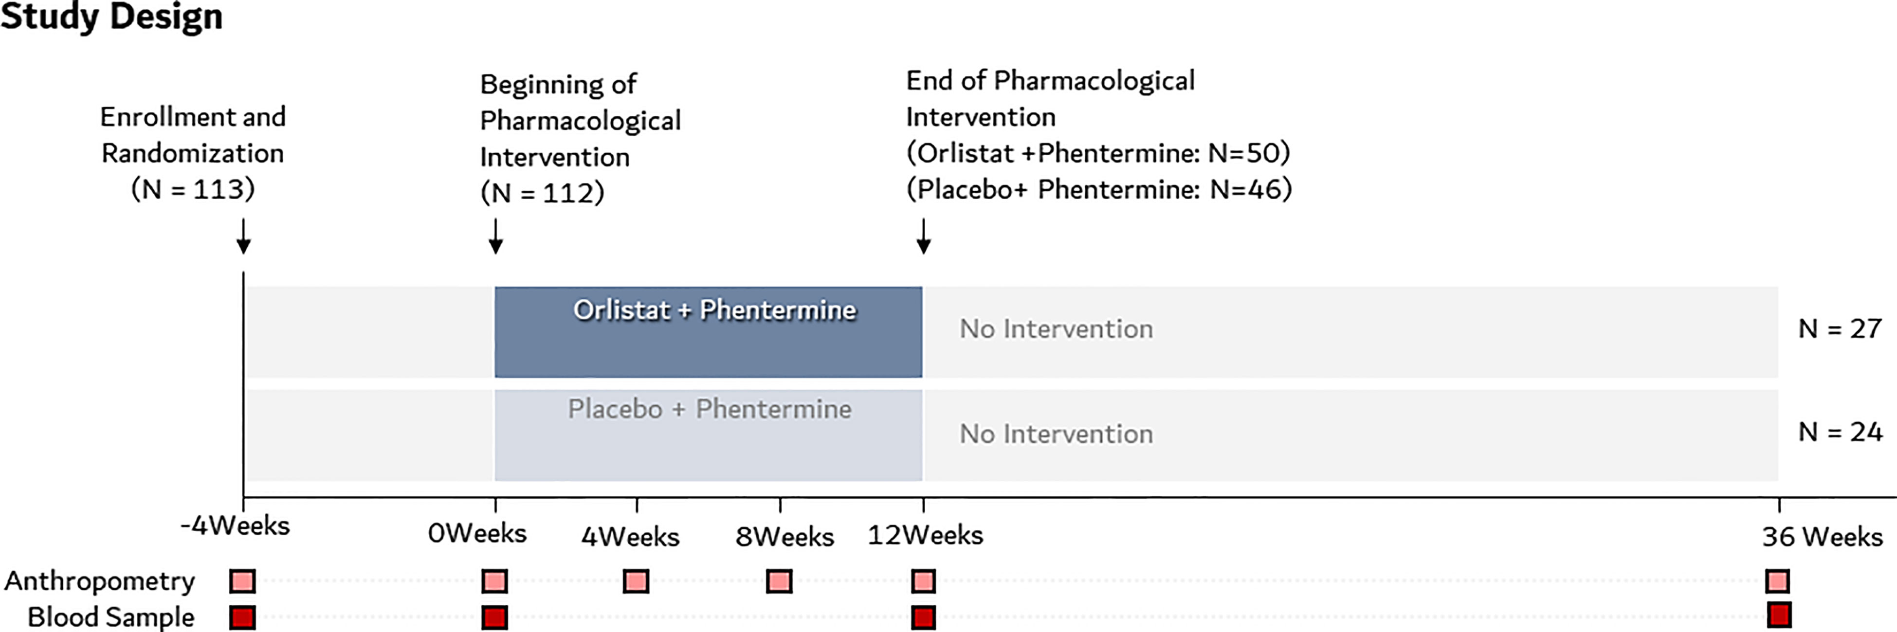This screenshot has width=1897, height=632.
Task: Click the Anthropometry marker at 8 Weeks
Action: tap(779, 581)
